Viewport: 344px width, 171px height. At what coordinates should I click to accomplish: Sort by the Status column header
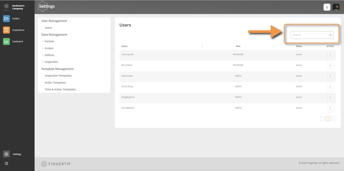[x=299, y=46]
